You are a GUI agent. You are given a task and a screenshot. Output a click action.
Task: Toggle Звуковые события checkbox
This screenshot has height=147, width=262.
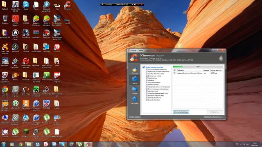(x=147, y=98)
